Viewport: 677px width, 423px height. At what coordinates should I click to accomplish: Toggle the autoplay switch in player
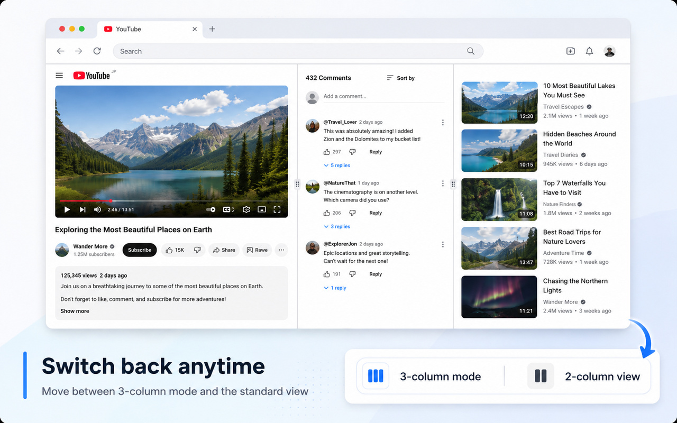click(211, 210)
